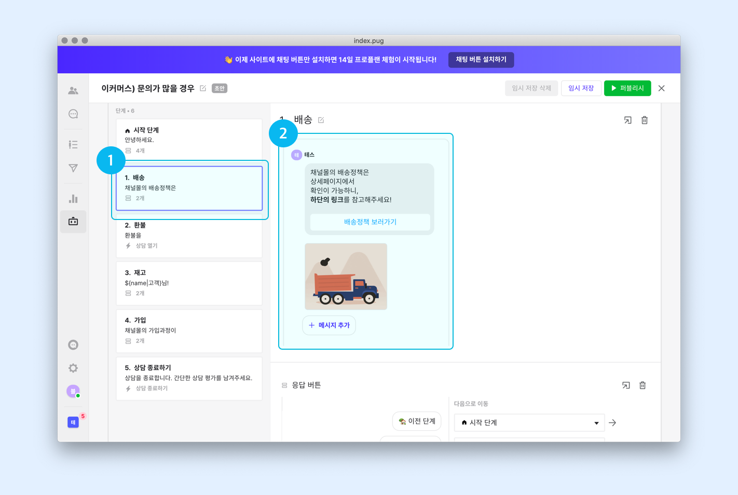Switch to the 초안 draft label

click(218, 88)
